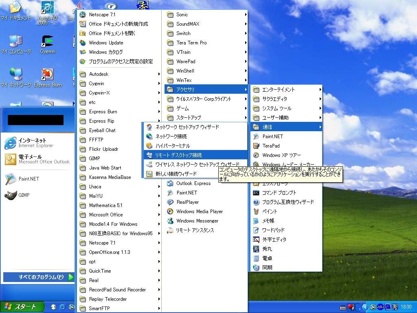Viewport: 417px width, 313px height.
Task: Click the コマンド プロンプト icon
Action: pos(256,193)
